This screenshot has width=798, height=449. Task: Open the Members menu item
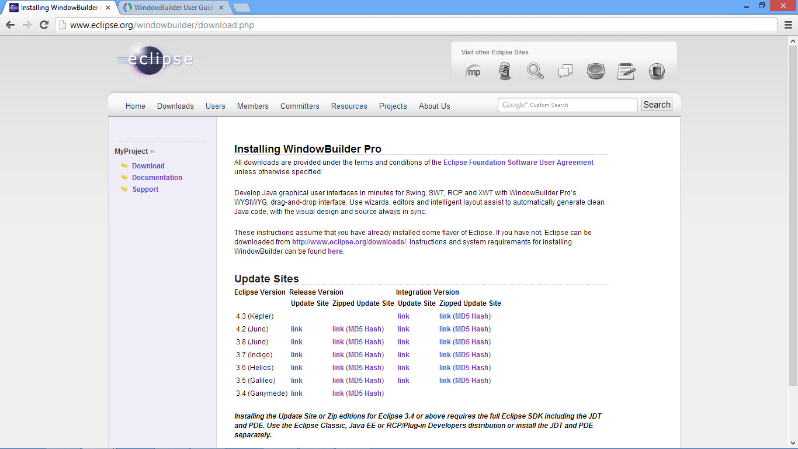tap(253, 106)
